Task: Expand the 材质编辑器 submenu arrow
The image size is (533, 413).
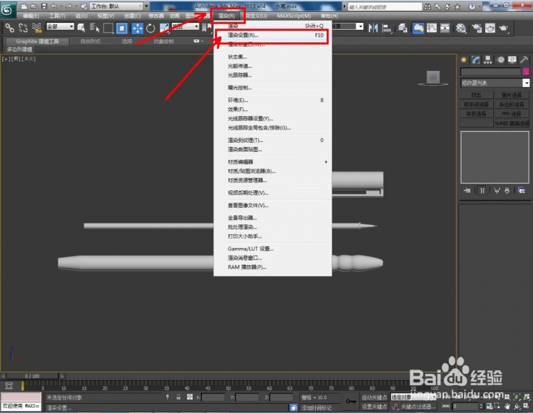Action: coord(326,162)
